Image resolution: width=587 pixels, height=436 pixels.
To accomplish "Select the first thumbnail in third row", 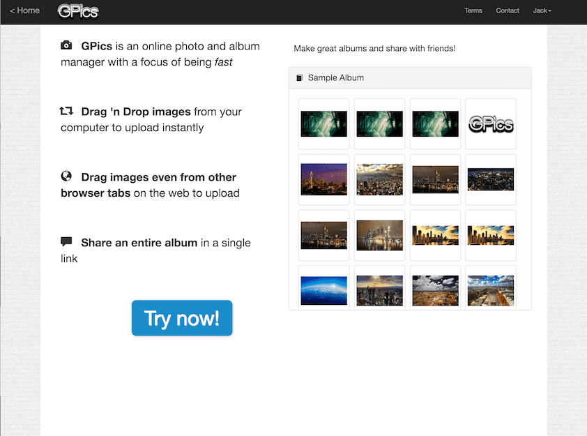I will point(323,235).
